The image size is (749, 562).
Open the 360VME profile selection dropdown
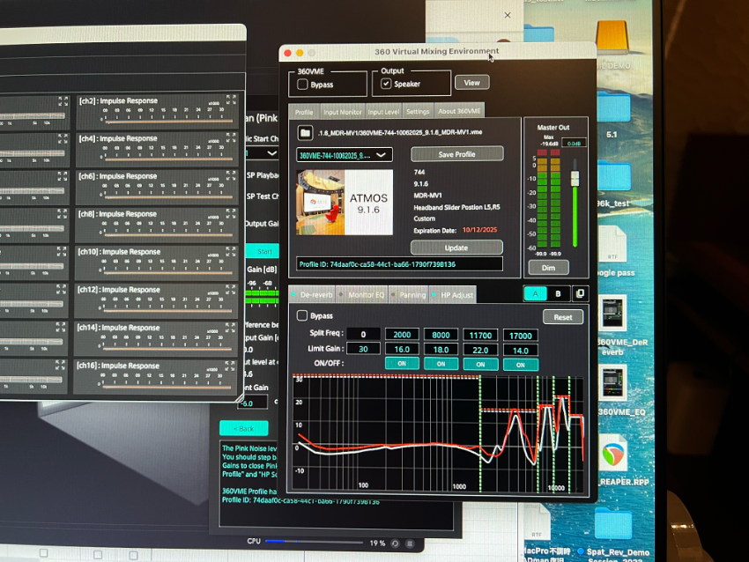point(345,154)
